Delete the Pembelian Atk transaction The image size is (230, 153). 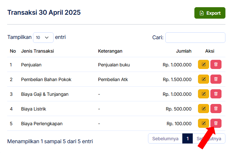pyautogui.click(x=216, y=79)
